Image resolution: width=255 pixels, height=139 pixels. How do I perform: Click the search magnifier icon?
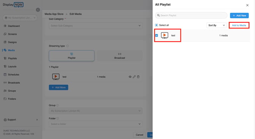coord(158,15)
